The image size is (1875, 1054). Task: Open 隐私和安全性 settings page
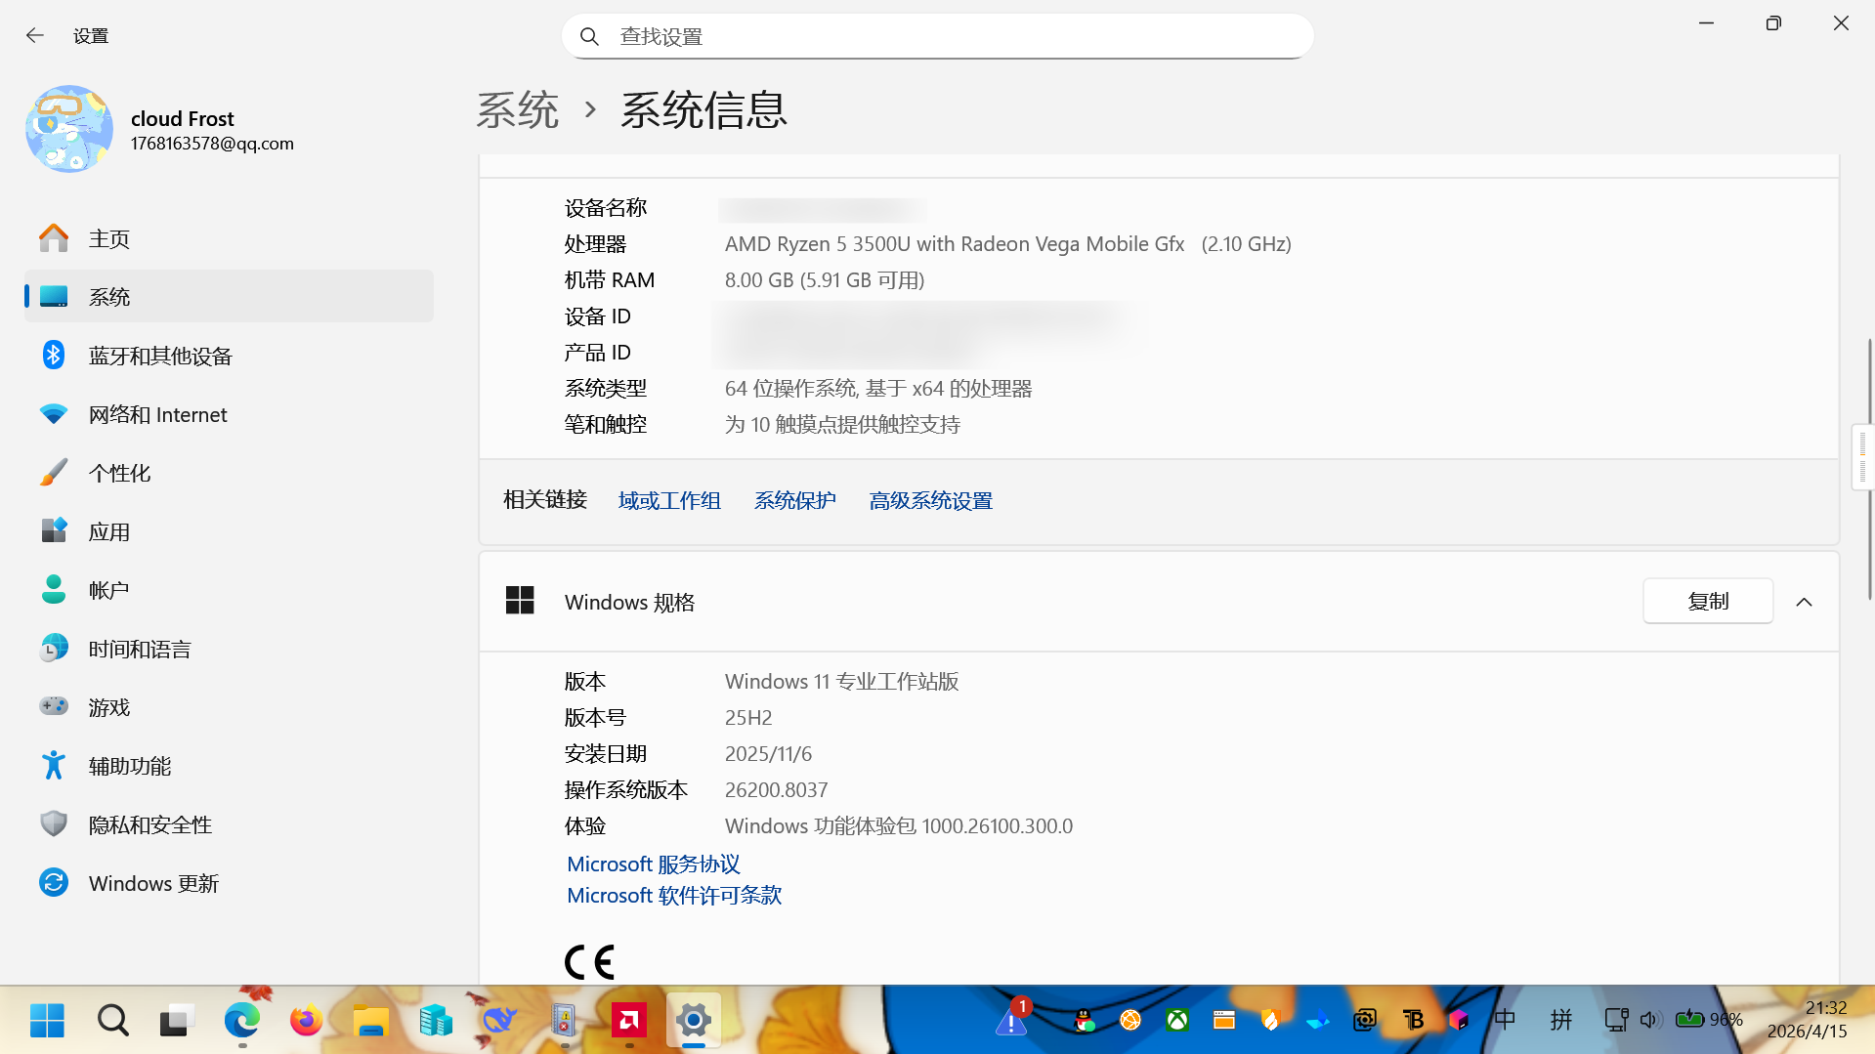tap(229, 824)
